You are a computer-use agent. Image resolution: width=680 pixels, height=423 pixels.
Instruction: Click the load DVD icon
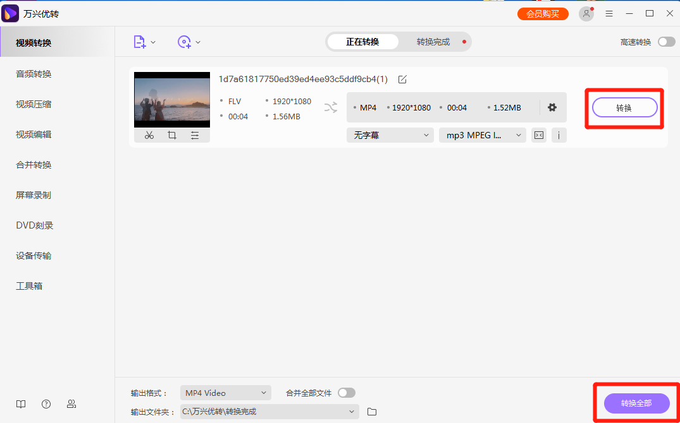(x=185, y=42)
